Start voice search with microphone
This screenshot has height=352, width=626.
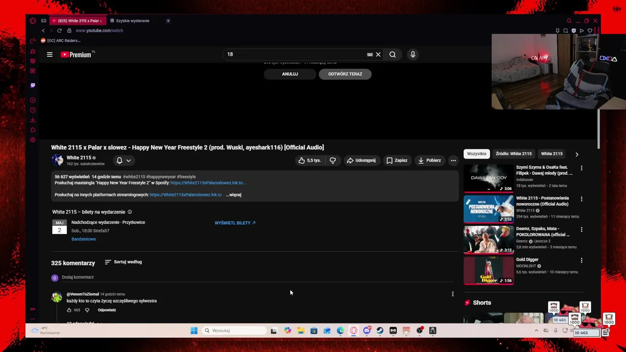413,54
